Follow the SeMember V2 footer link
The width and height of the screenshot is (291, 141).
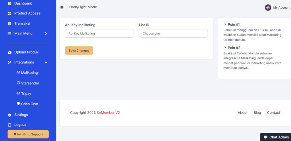108,113
